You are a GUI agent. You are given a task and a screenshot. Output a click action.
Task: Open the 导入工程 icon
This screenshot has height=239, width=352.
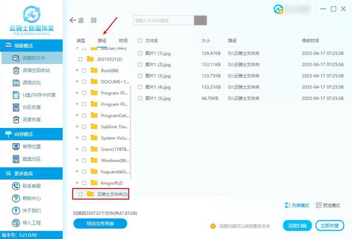tap(16, 223)
